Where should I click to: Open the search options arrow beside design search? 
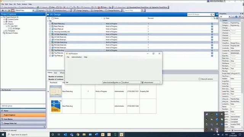click(213, 14)
